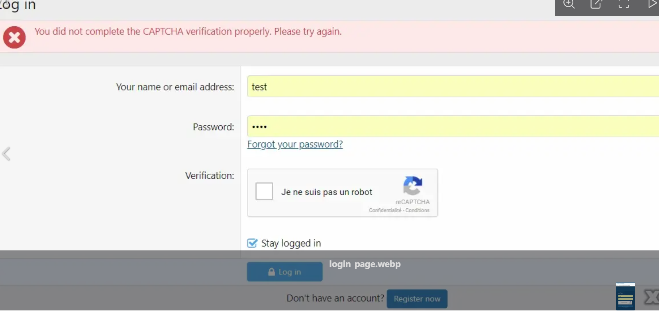Image resolution: width=659 pixels, height=314 pixels.
Task: Go to previous image with left chevron
Action: click(x=6, y=154)
